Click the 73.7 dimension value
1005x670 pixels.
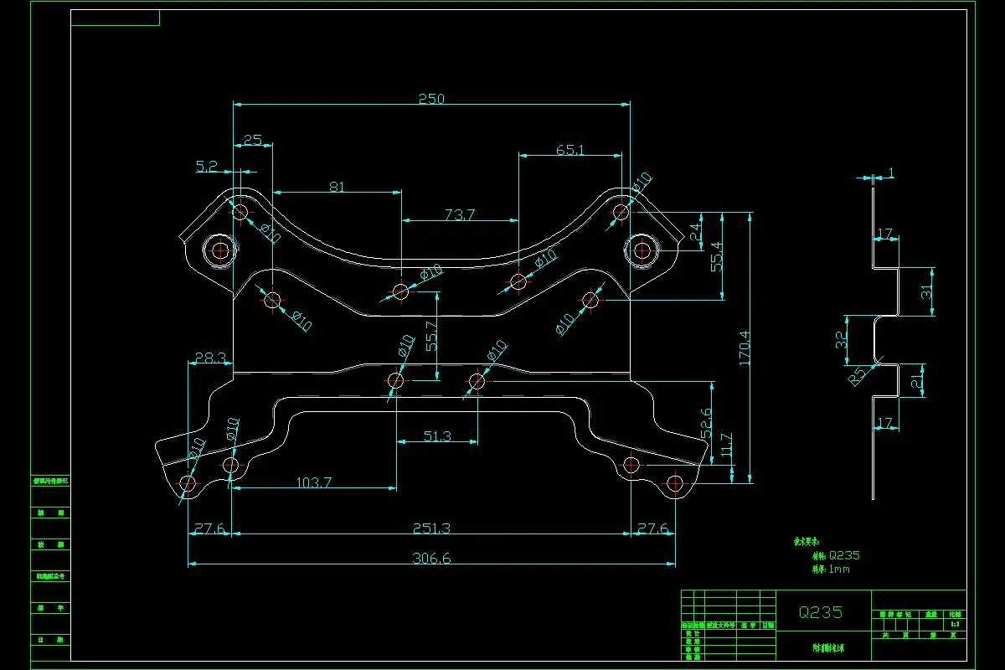(460, 215)
